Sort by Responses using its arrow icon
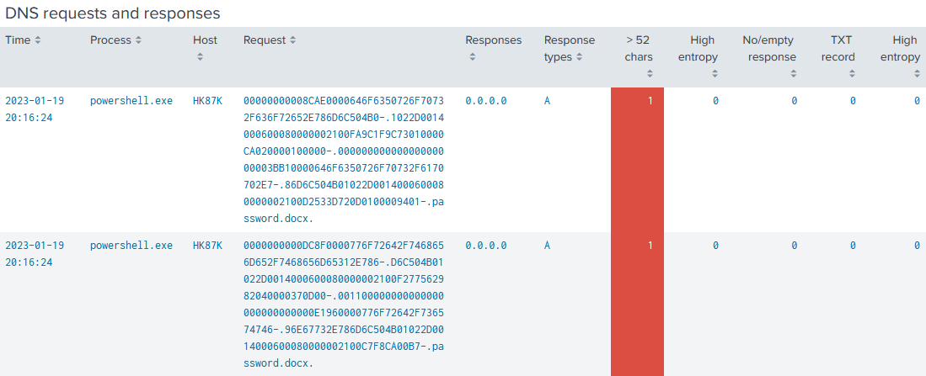 [x=472, y=57]
